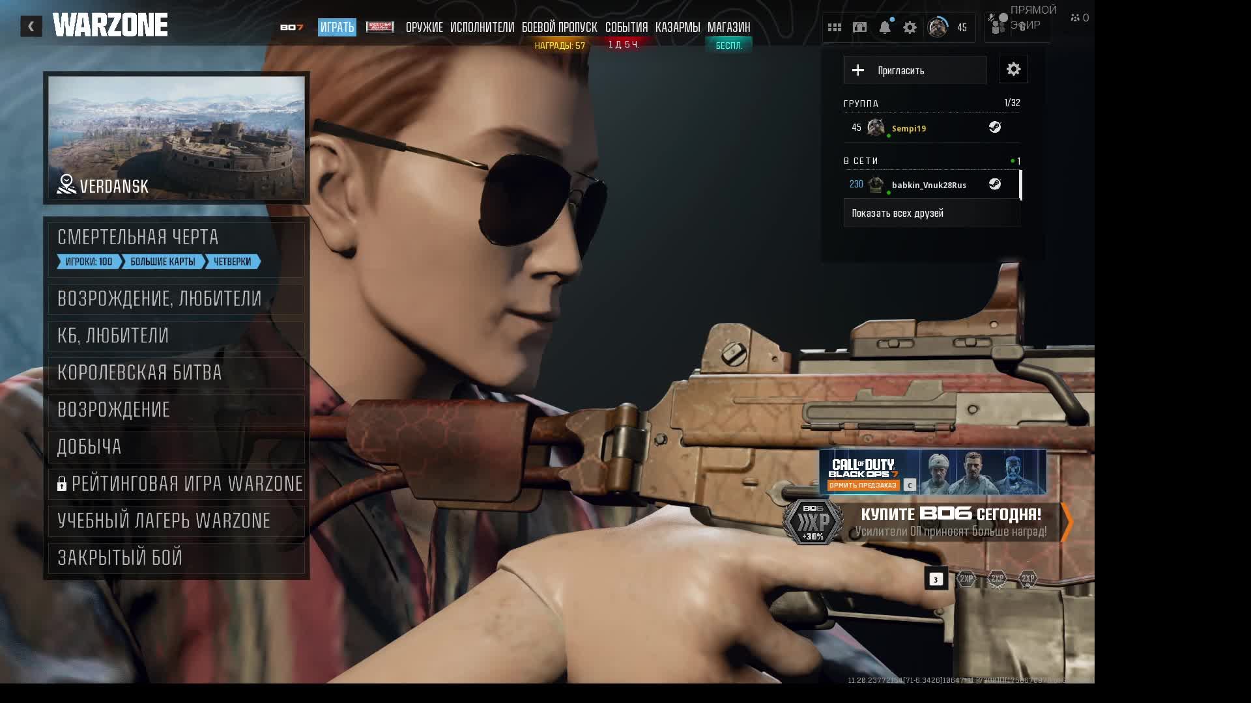1251x703 pixels.
Task: Switch to the Оружие tab
Action: 424,27
